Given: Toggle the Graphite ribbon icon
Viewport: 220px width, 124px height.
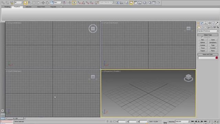Looking at the screenshot, I should pyautogui.click(x=131, y=2).
